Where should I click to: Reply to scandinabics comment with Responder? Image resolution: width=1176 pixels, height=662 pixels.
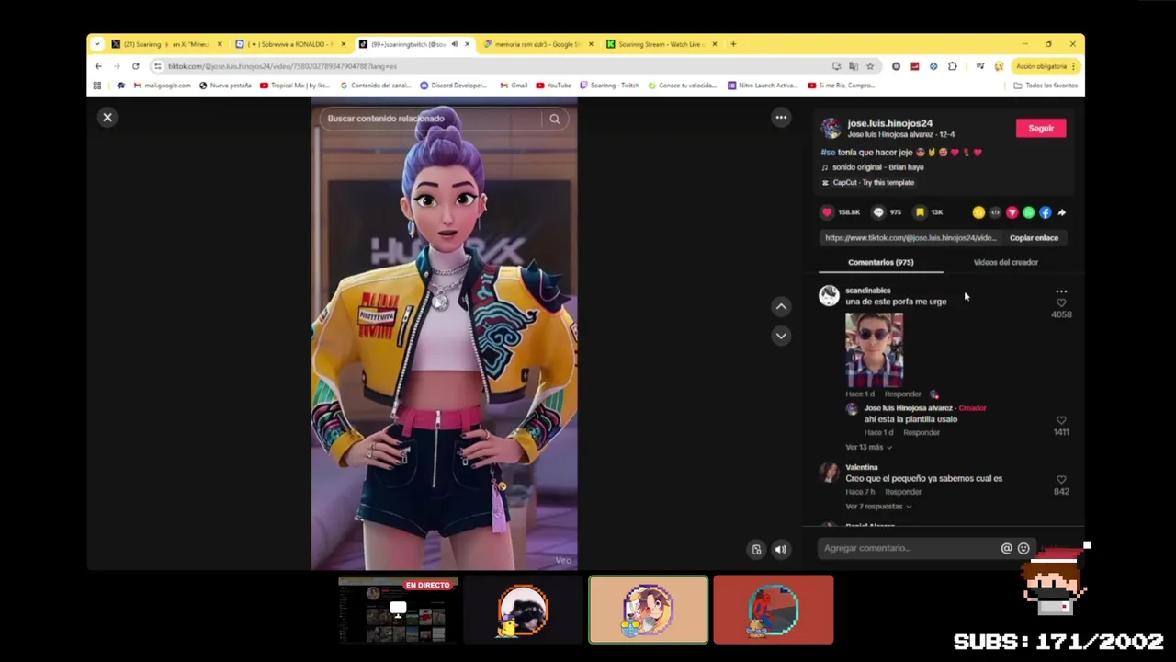coord(902,394)
